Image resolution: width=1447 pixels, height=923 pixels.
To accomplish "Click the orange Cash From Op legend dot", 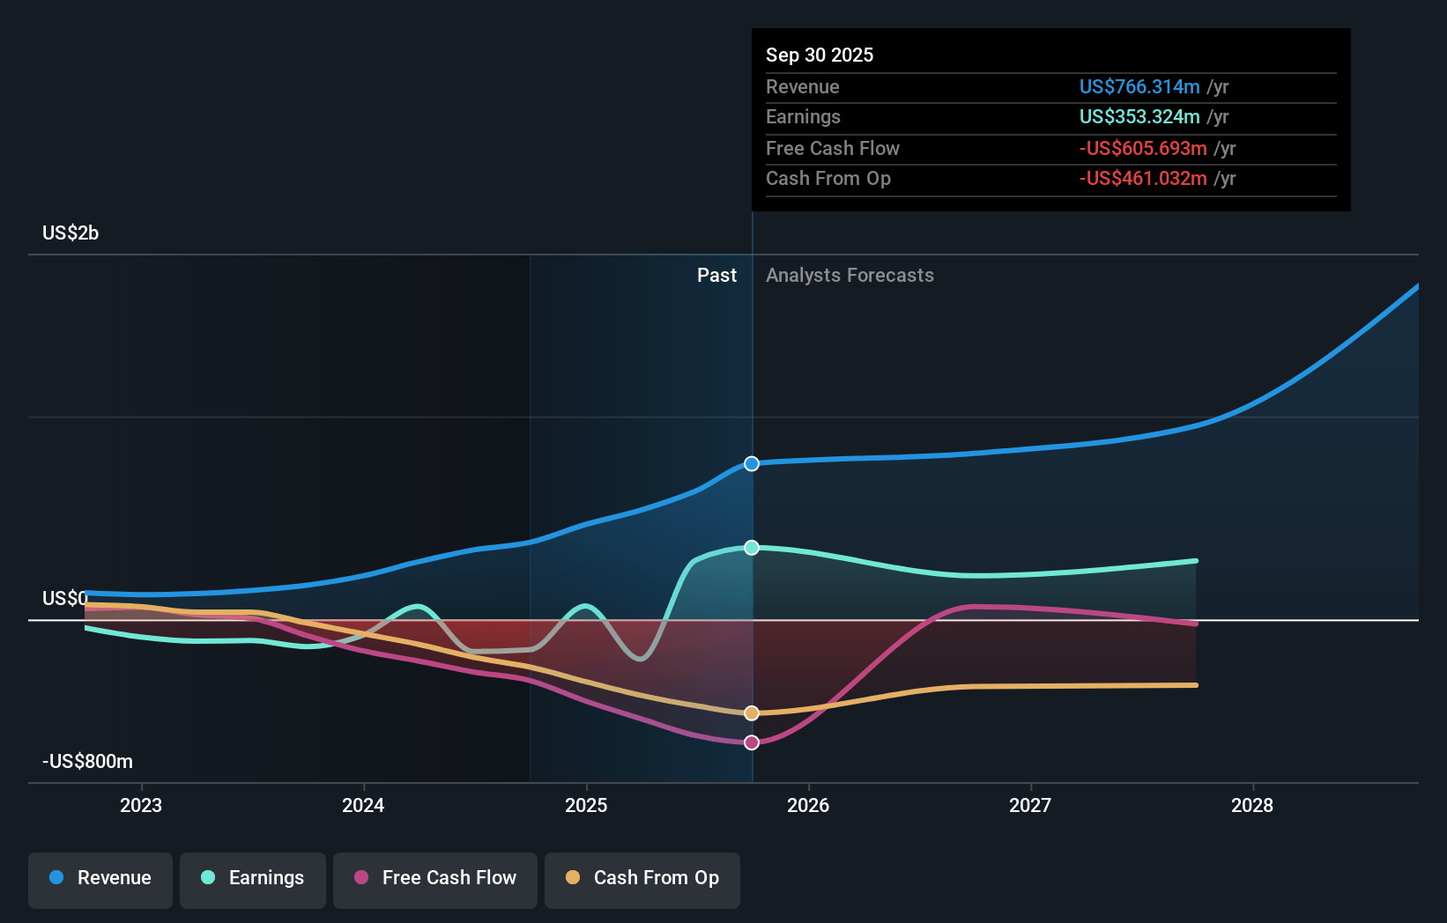I will [x=573, y=878].
